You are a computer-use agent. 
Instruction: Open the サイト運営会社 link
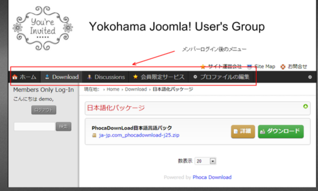tap(225, 66)
